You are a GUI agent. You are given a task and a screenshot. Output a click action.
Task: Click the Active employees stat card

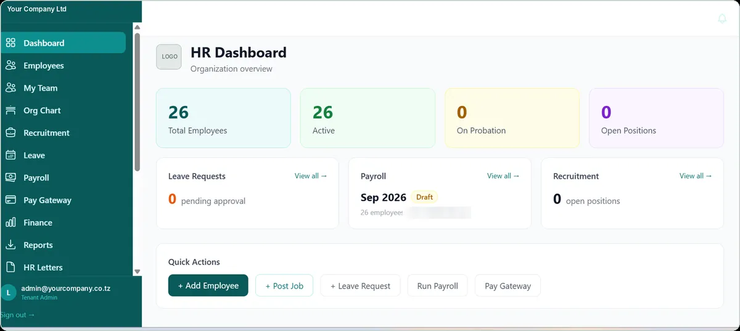[x=368, y=118]
